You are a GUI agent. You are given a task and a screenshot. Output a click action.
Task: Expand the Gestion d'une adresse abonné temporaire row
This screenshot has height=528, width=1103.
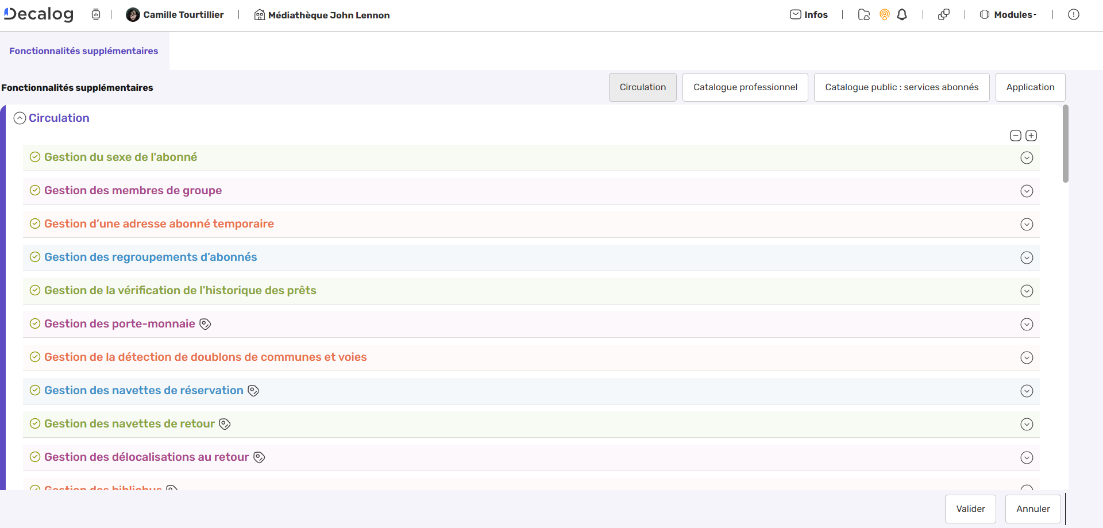[x=1027, y=225]
